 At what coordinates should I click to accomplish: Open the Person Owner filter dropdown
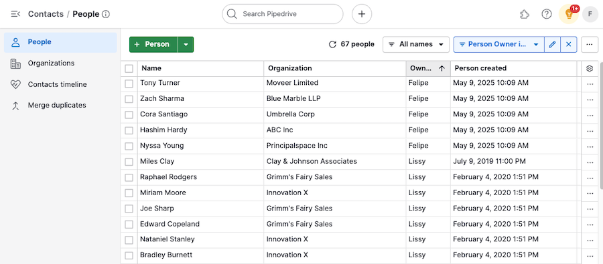click(x=498, y=45)
